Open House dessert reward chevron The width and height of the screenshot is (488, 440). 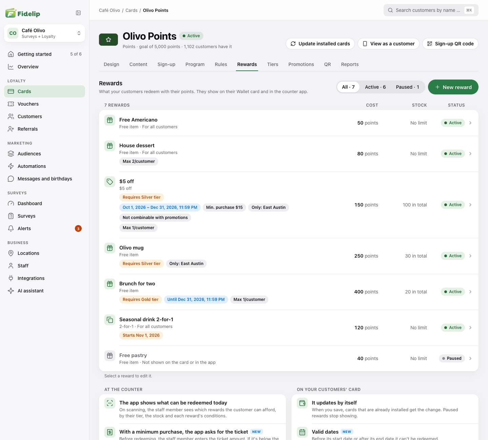tap(470, 154)
